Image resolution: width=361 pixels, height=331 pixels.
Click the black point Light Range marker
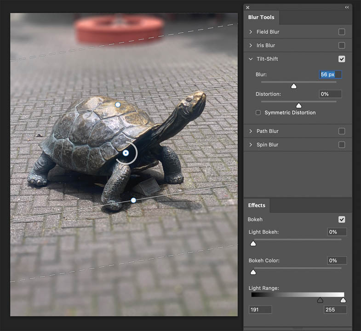coord(320,300)
